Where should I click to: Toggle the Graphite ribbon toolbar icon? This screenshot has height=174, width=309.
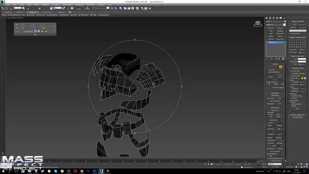[125, 8]
